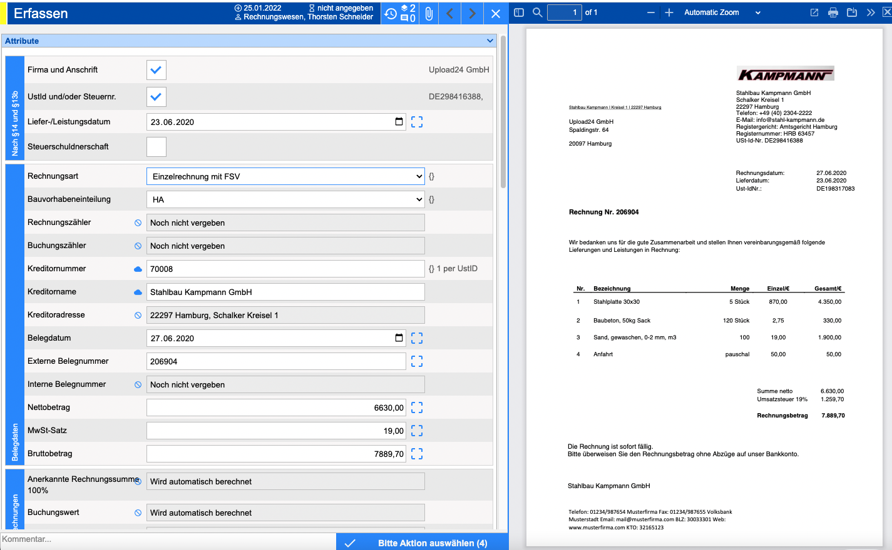The image size is (892, 550).
Task: Zoom in on the PDF with plus
Action: coord(669,12)
